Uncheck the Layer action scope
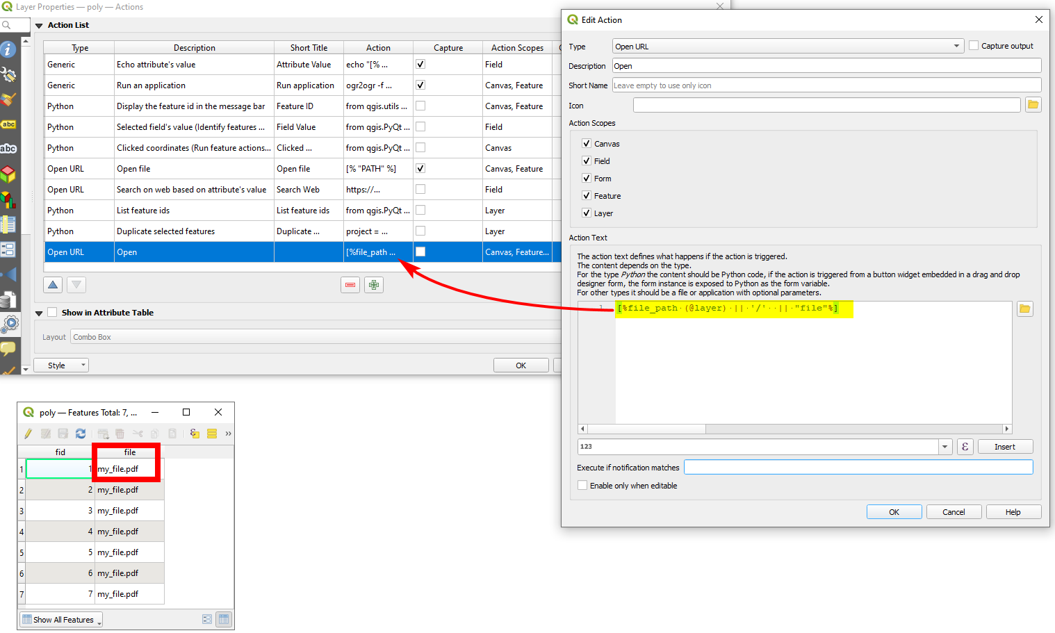The image size is (1055, 633). click(x=586, y=213)
